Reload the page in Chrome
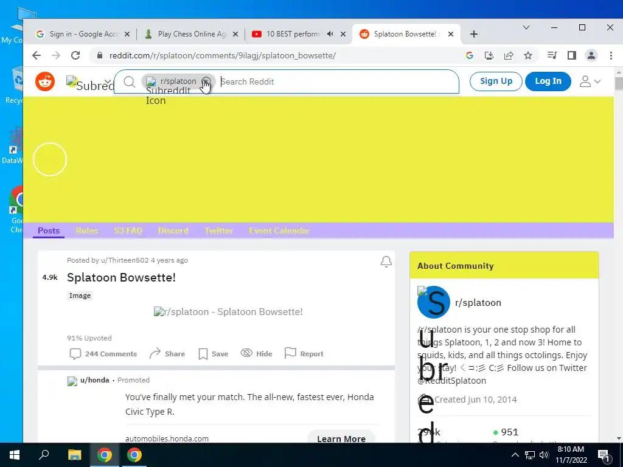The height and width of the screenshot is (467, 623). pos(75,55)
